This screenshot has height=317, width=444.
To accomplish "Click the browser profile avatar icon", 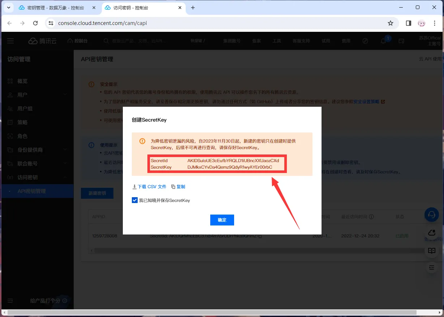I will (422, 23).
